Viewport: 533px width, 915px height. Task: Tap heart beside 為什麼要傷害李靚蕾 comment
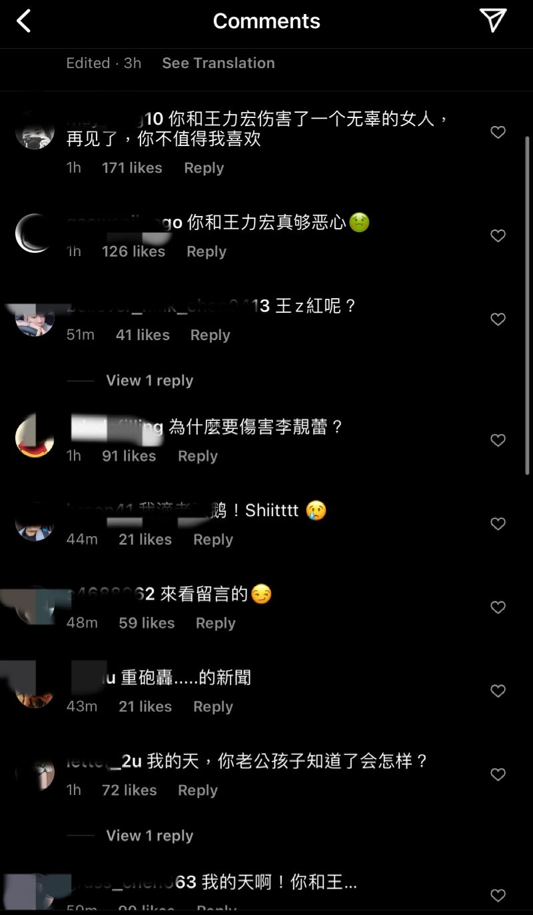click(x=498, y=440)
